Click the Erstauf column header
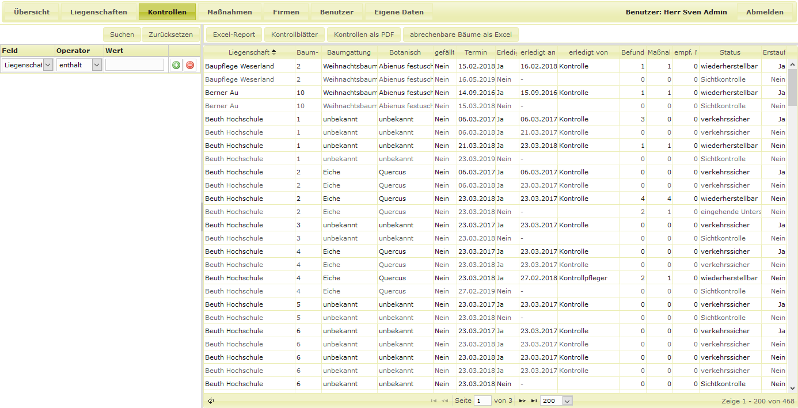Screen dimensions: 798x408 (774, 52)
